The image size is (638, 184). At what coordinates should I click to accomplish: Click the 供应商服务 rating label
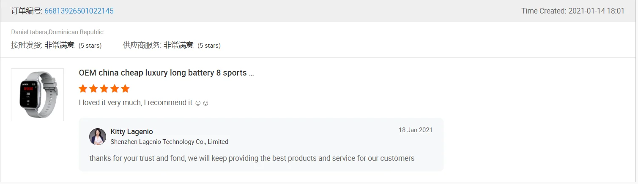(x=142, y=45)
